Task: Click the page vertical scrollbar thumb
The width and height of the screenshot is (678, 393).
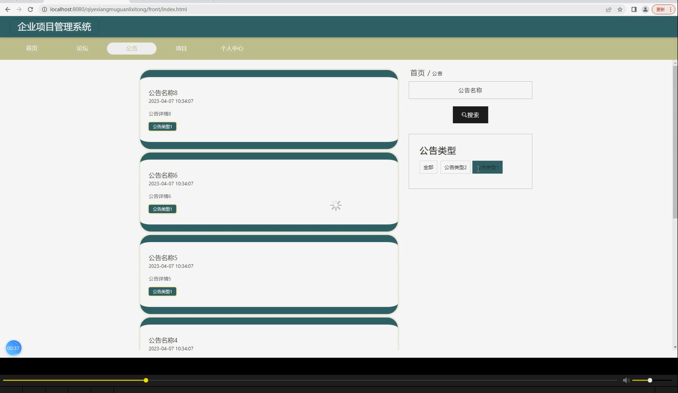Action: click(675, 142)
